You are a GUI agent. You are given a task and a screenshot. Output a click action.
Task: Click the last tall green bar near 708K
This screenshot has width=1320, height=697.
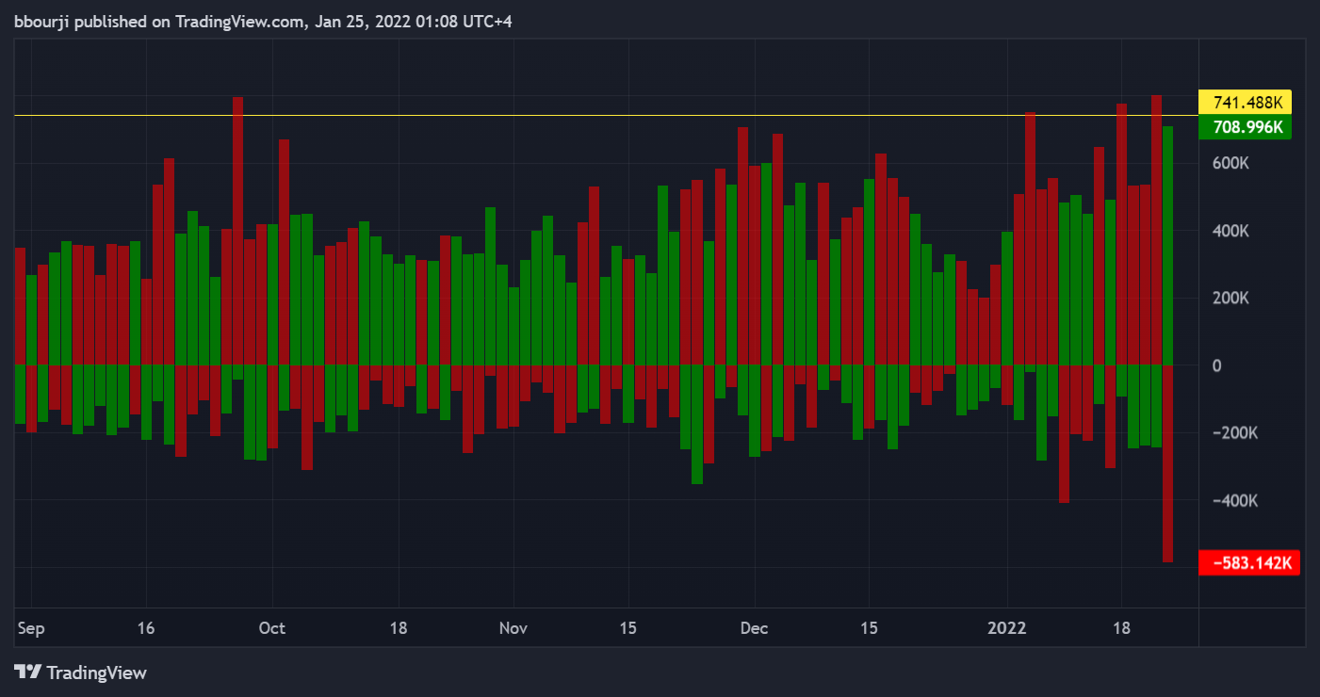point(1167,245)
